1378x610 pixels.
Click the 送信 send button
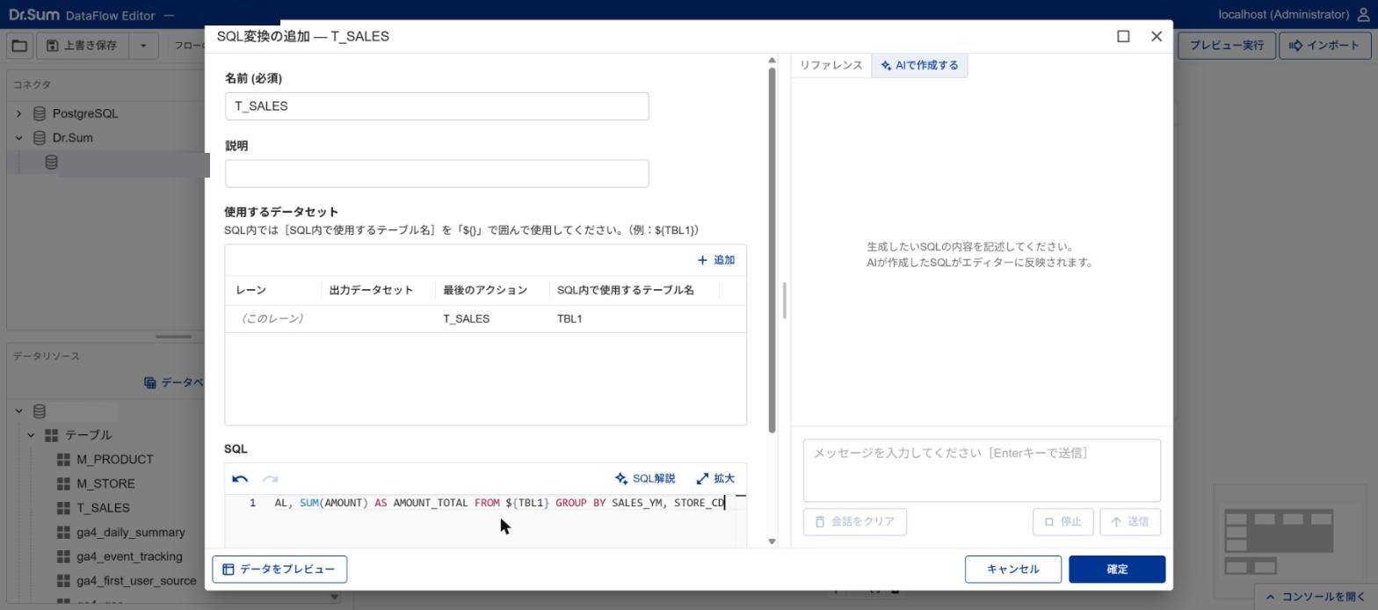pos(1130,521)
